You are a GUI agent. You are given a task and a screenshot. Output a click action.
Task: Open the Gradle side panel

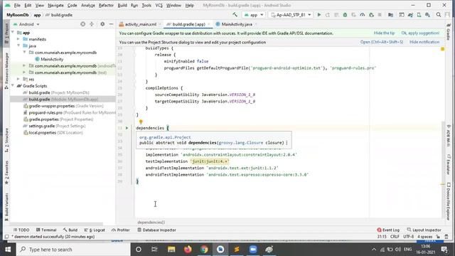449,32
